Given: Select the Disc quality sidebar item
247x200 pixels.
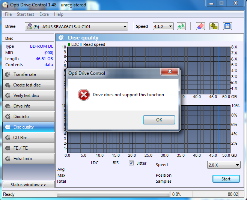Looking at the screenshot, I should [29, 127].
